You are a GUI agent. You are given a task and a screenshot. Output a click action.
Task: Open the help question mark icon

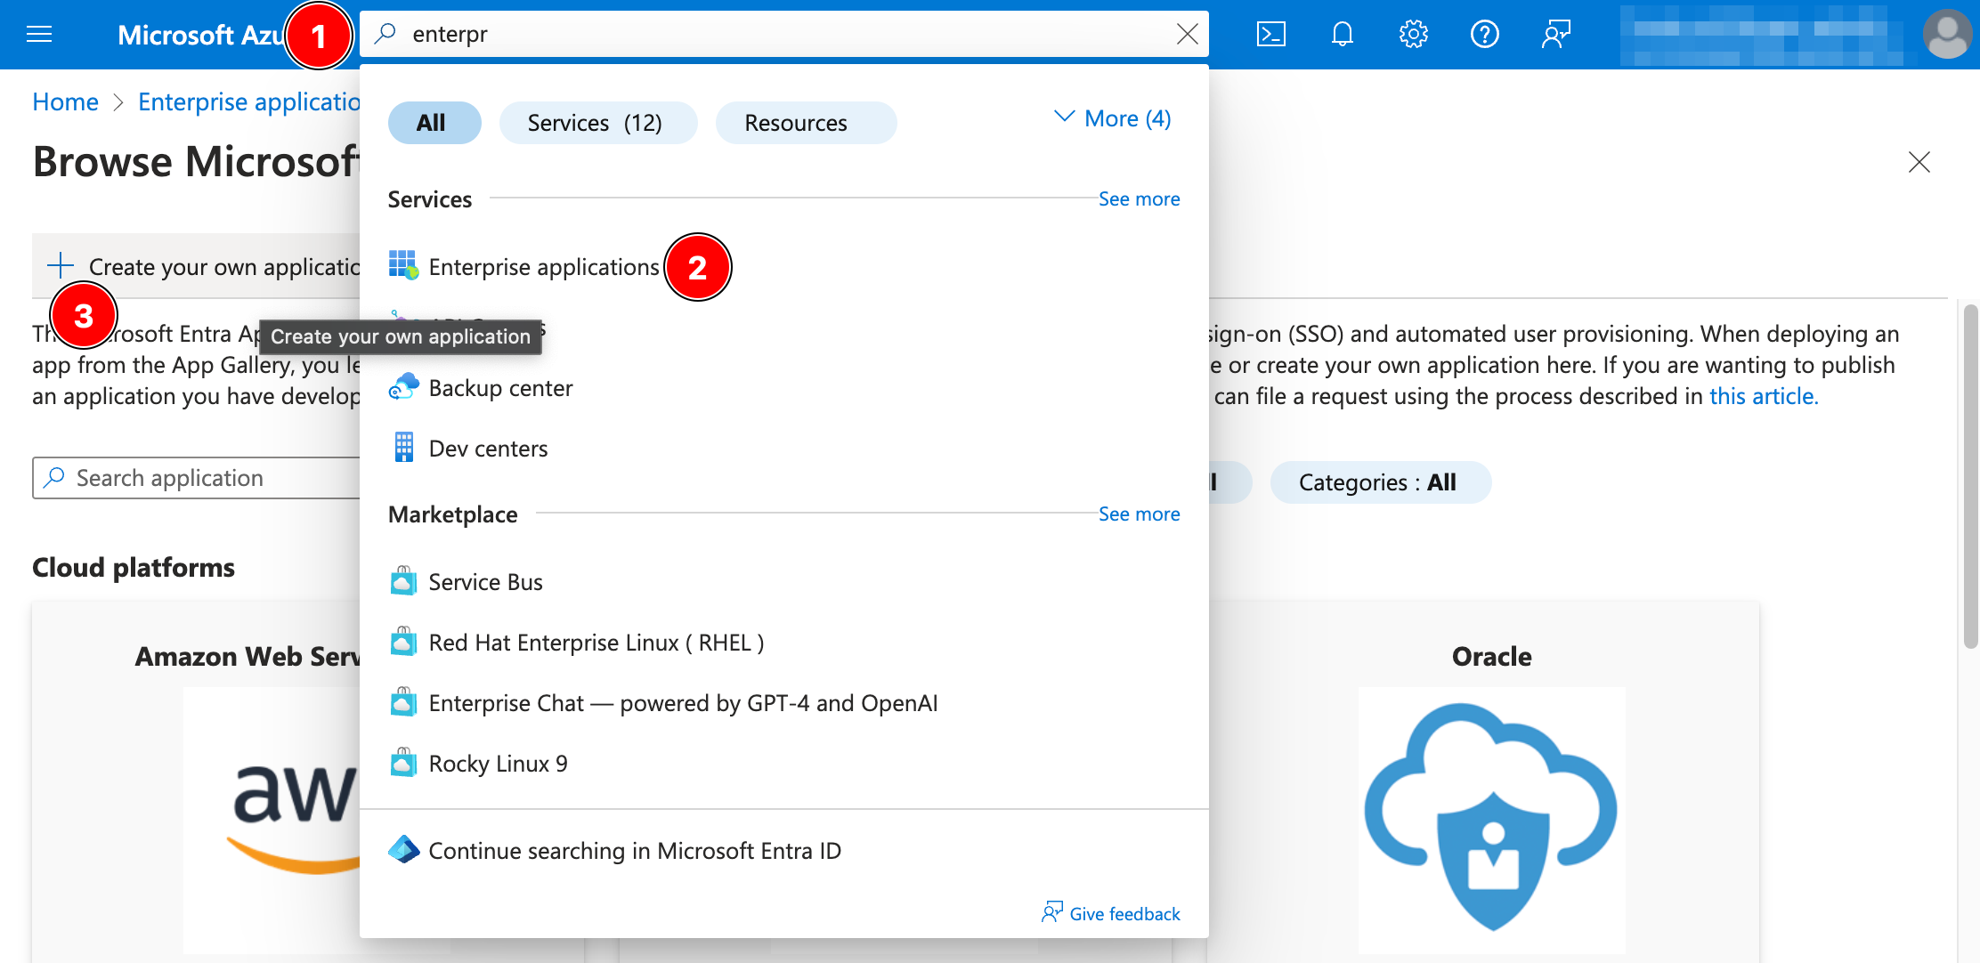click(x=1484, y=35)
